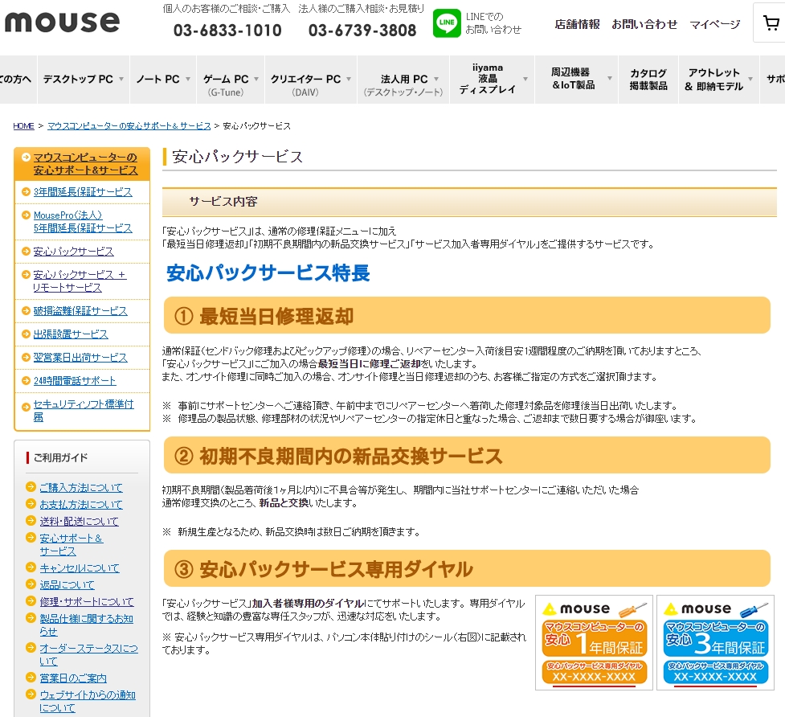The image size is (785, 717).
Task: Open LINEでのお問い合わせ text link
Action: coord(493,23)
